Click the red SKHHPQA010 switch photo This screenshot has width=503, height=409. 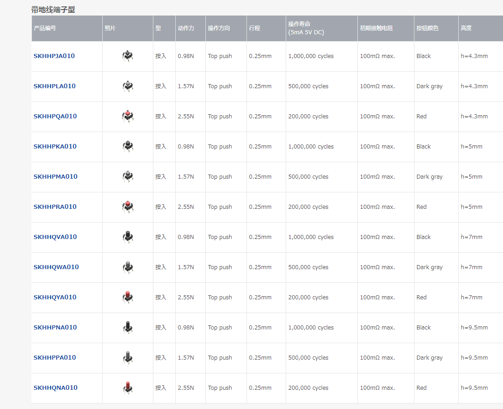[x=128, y=117]
